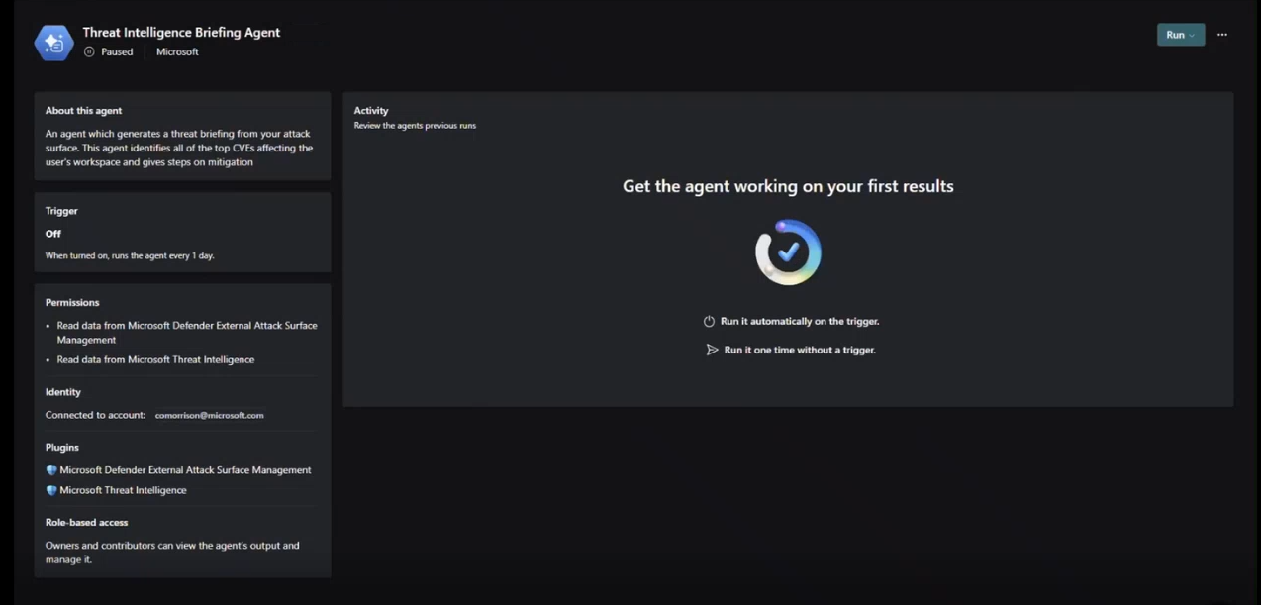The image size is (1261, 605).
Task: Click the Trigger heading
Action: (61, 211)
